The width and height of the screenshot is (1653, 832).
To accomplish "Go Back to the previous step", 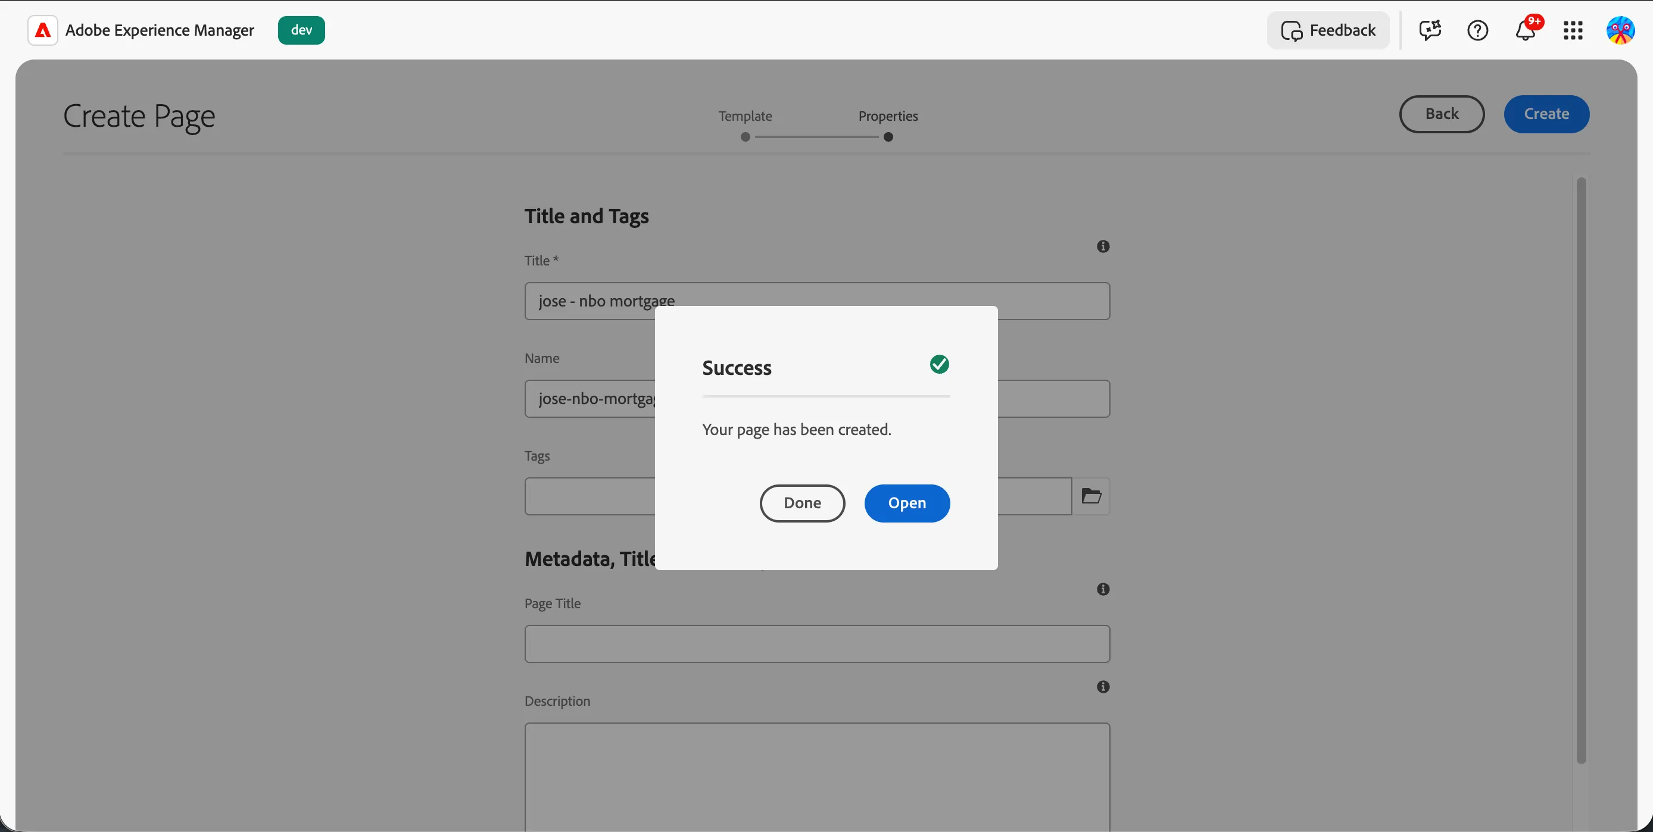I will [x=1441, y=114].
